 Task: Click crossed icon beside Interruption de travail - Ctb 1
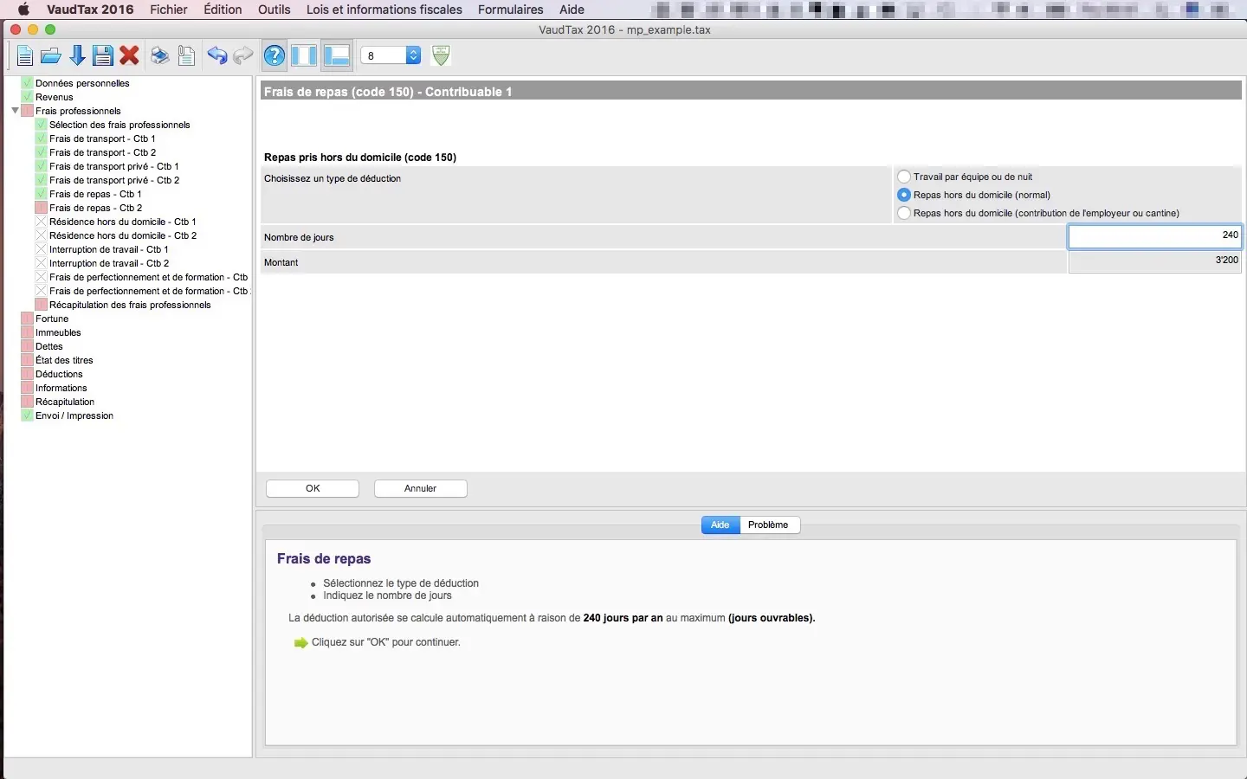point(41,249)
